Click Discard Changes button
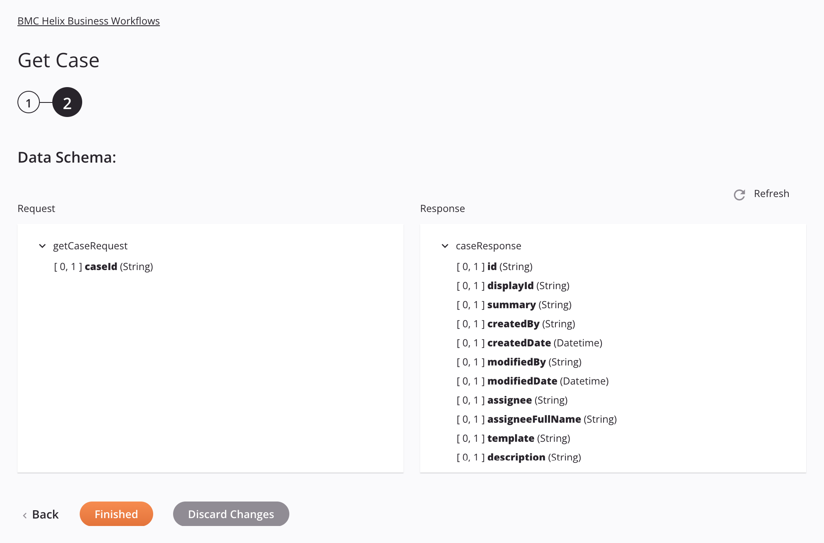The image size is (824, 543). coord(231,513)
